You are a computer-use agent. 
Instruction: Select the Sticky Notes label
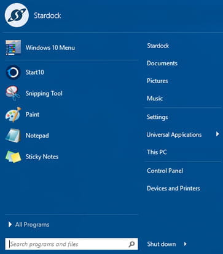(42, 157)
